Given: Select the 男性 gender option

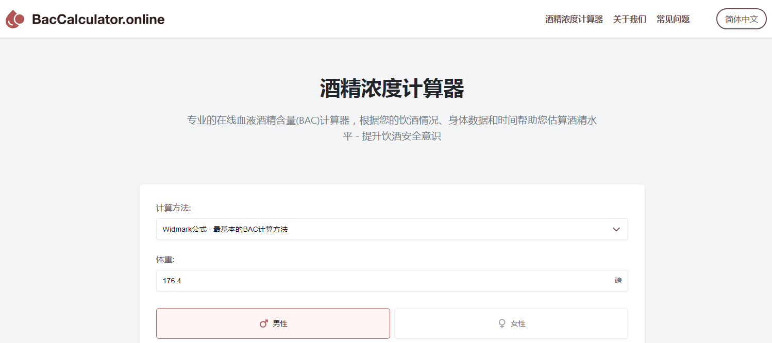Looking at the screenshot, I should point(273,323).
